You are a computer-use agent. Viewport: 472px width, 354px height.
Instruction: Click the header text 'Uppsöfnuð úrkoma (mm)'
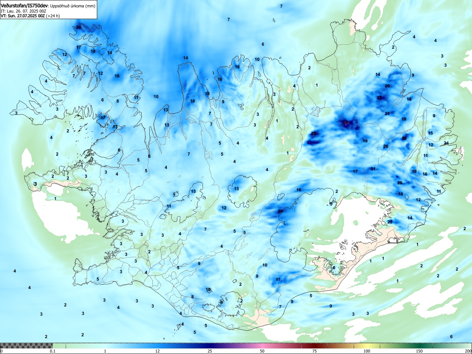pyautogui.click(x=72, y=6)
